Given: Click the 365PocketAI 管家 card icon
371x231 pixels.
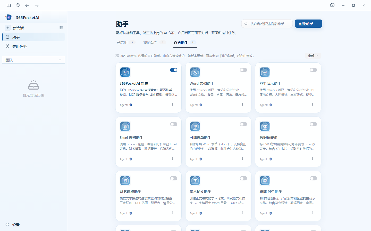Looking at the screenshot, I should 125,72.
